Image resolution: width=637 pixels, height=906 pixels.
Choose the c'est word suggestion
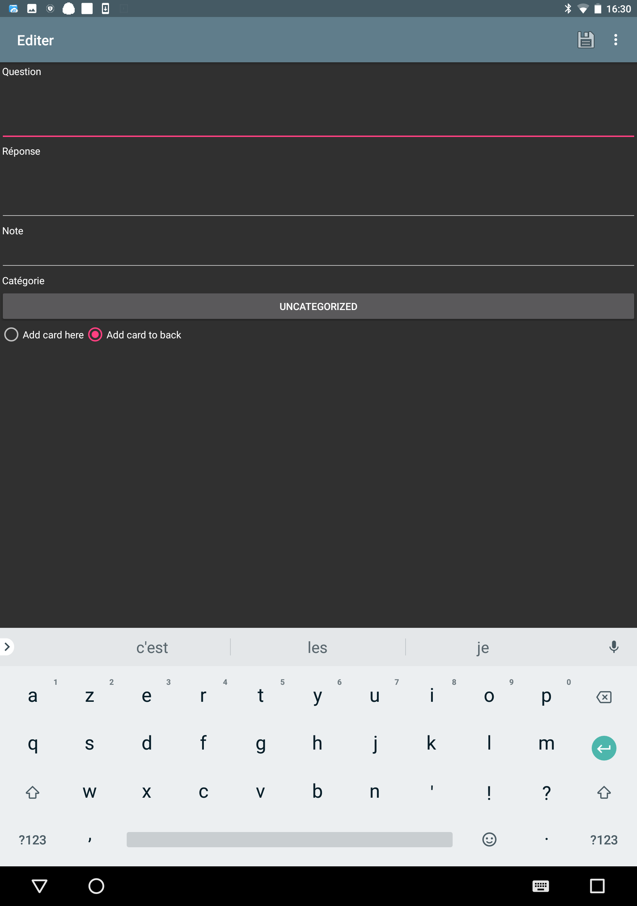[152, 647]
